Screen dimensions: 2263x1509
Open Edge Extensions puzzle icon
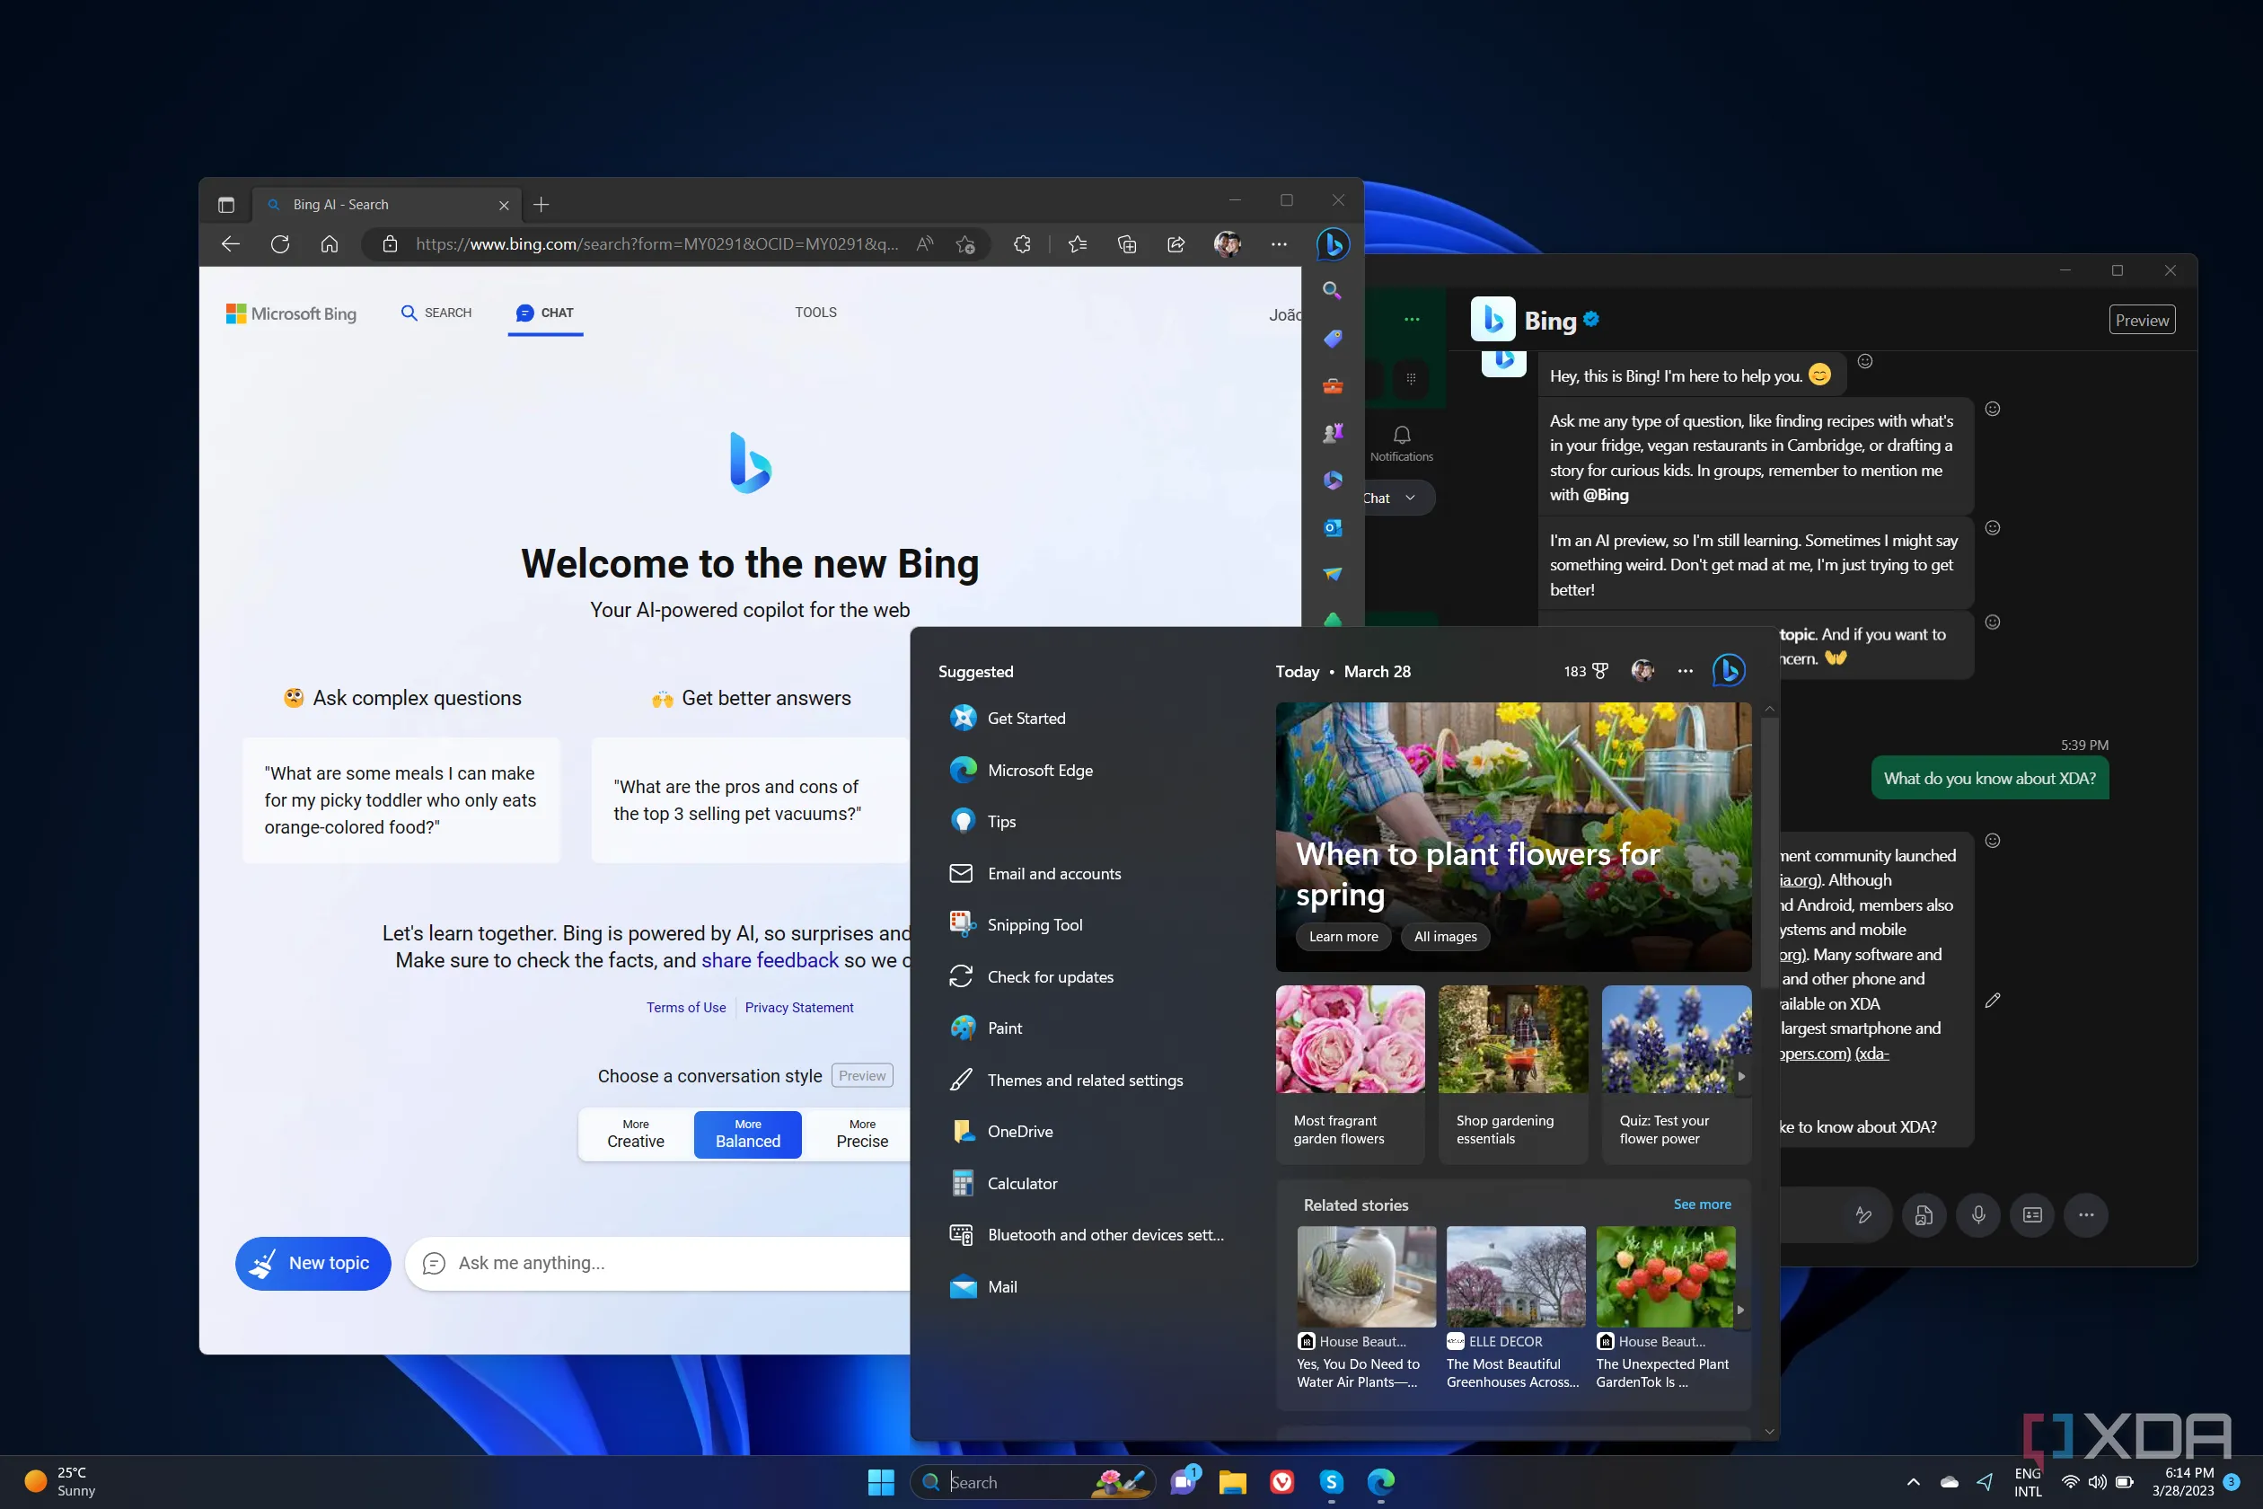1022,244
